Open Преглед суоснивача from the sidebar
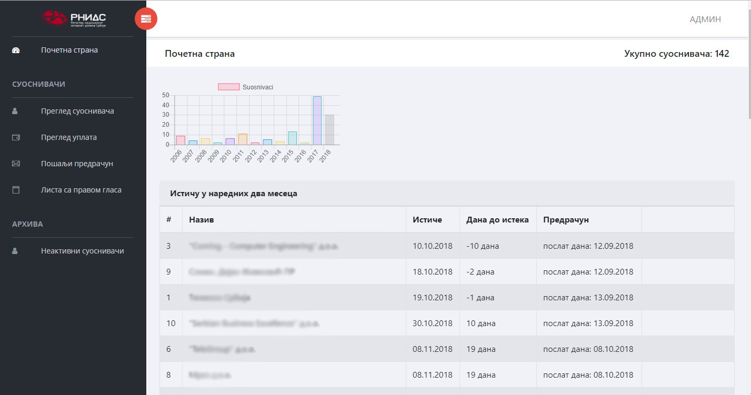Image resolution: width=751 pixels, height=395 pixels. (77, 112)
